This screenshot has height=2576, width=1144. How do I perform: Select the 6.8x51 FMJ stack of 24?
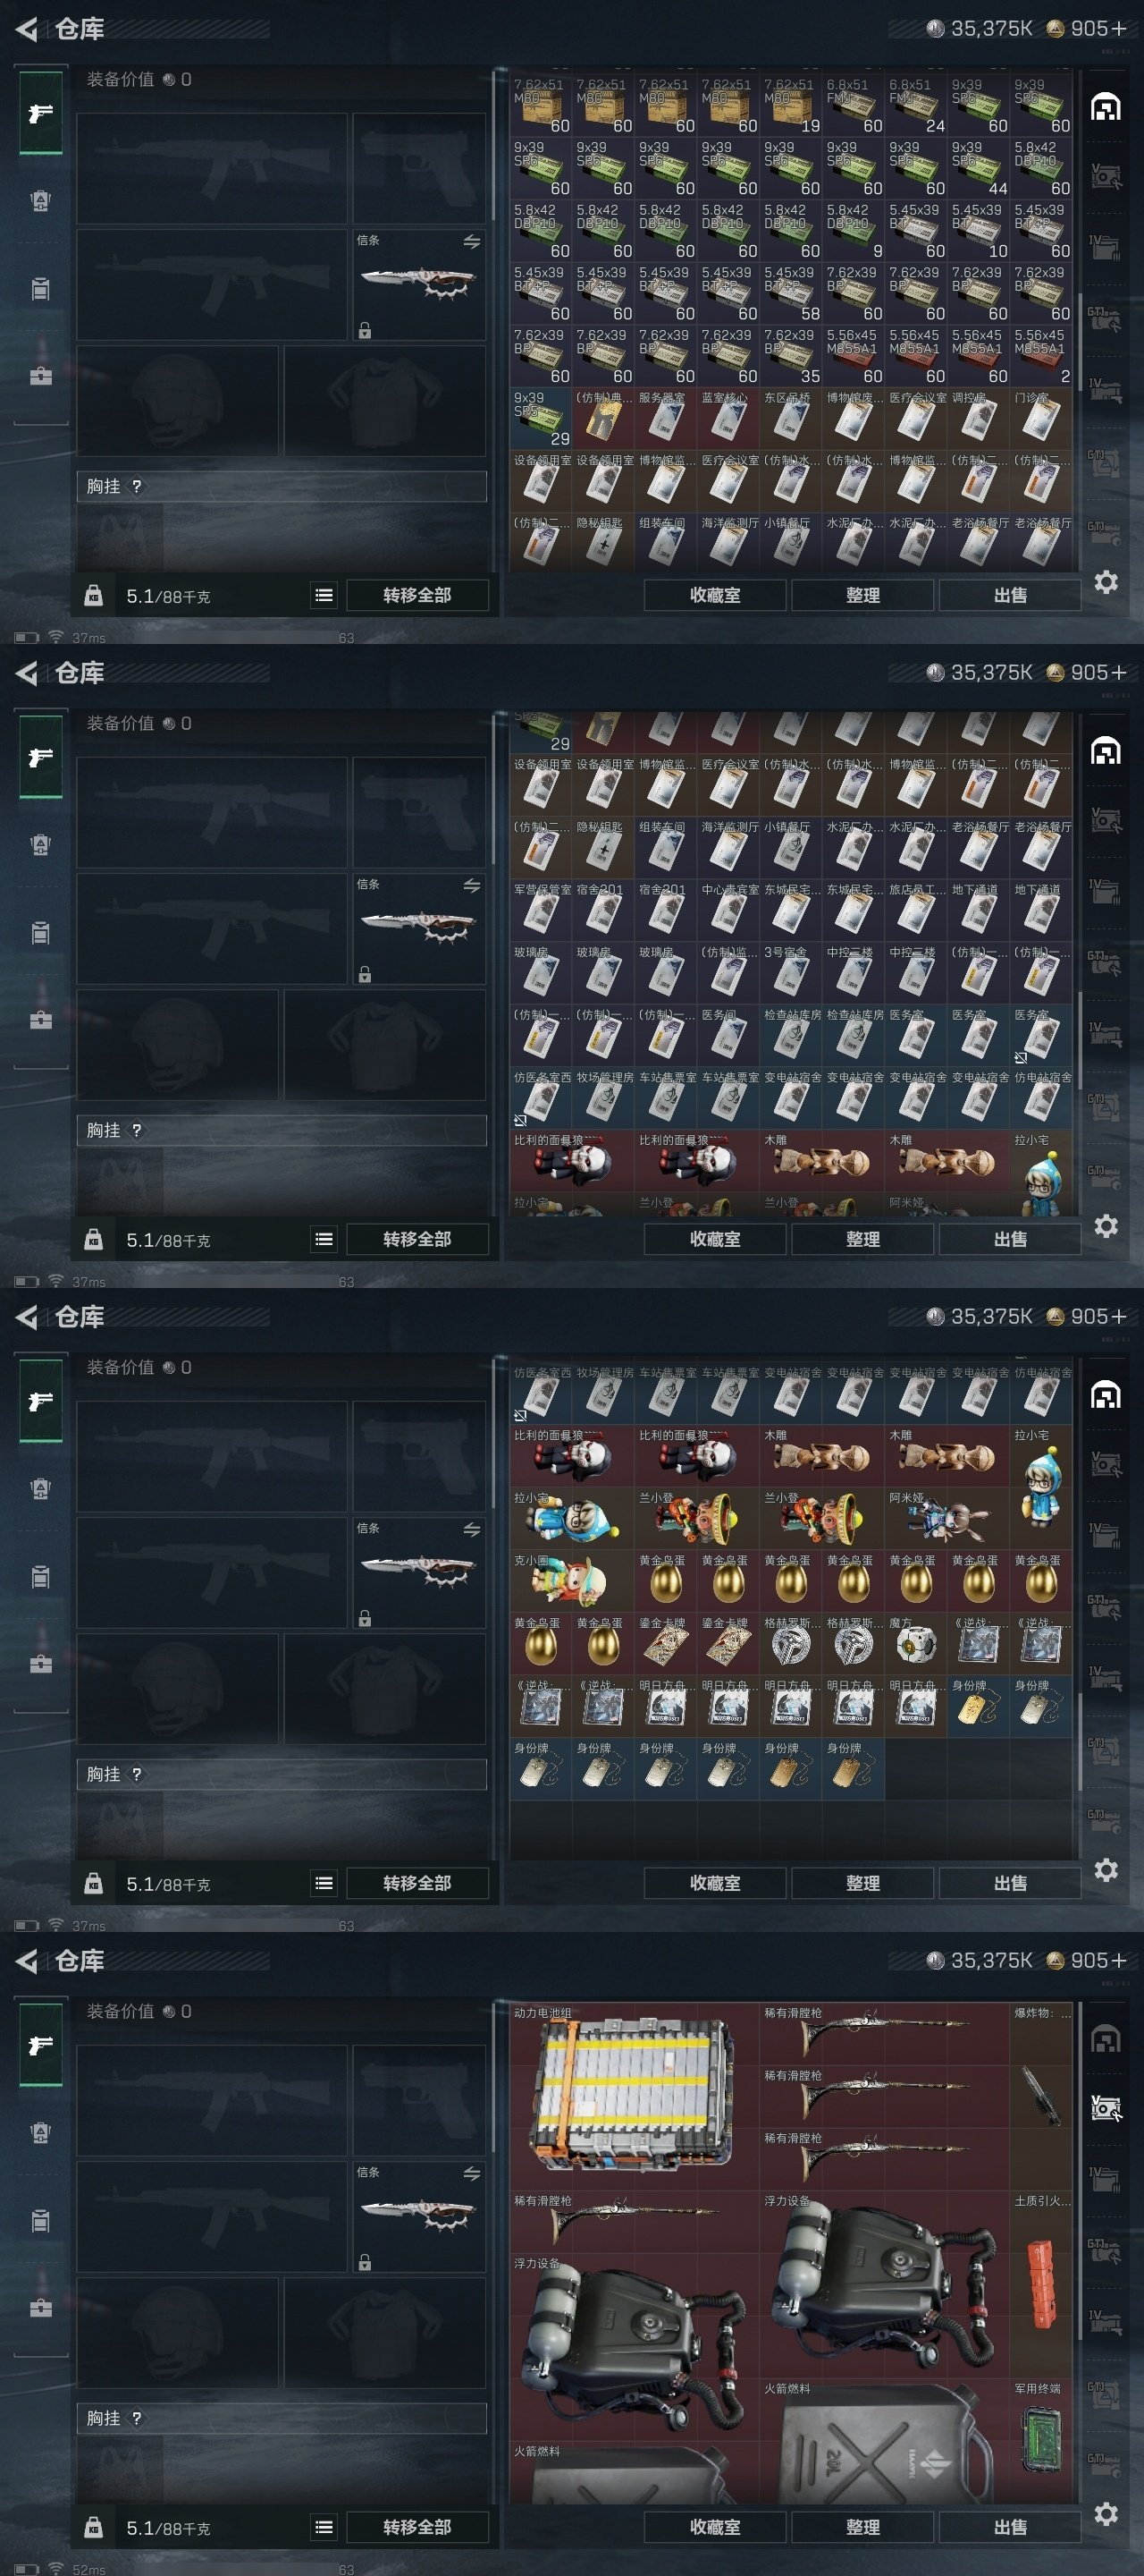915,106
